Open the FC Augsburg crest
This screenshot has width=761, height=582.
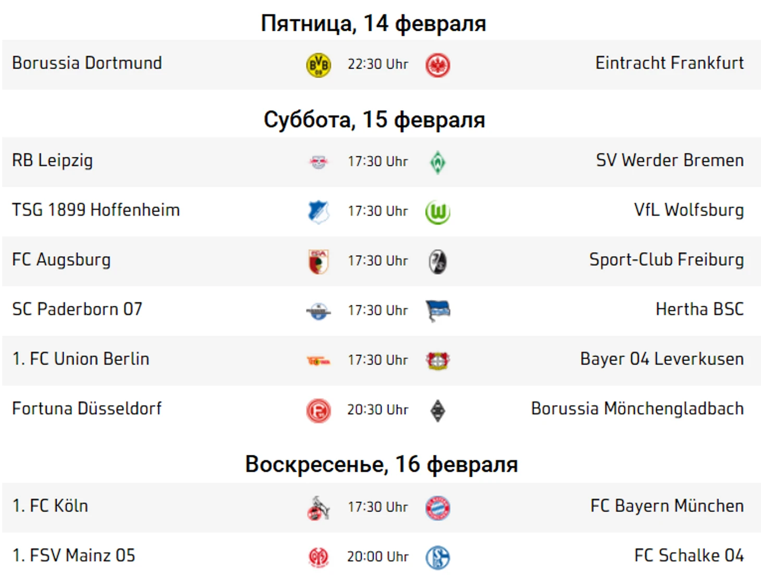click(318, 262)
